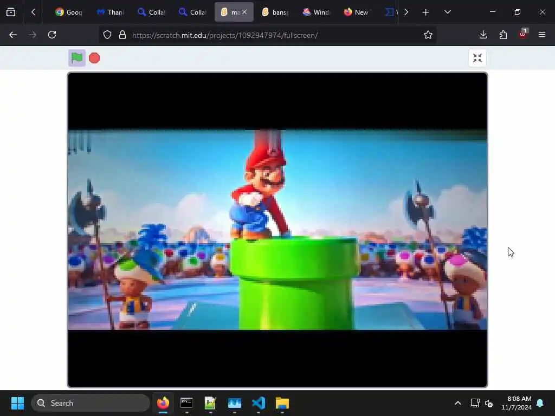Screen dimensions: 555x416
Task: Switch to the 'Wind' tab
Action: tap(316, 12)
